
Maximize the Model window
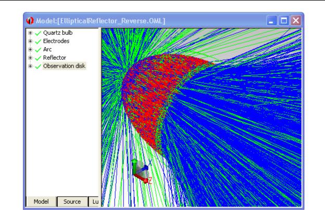(x=283, y=21)
